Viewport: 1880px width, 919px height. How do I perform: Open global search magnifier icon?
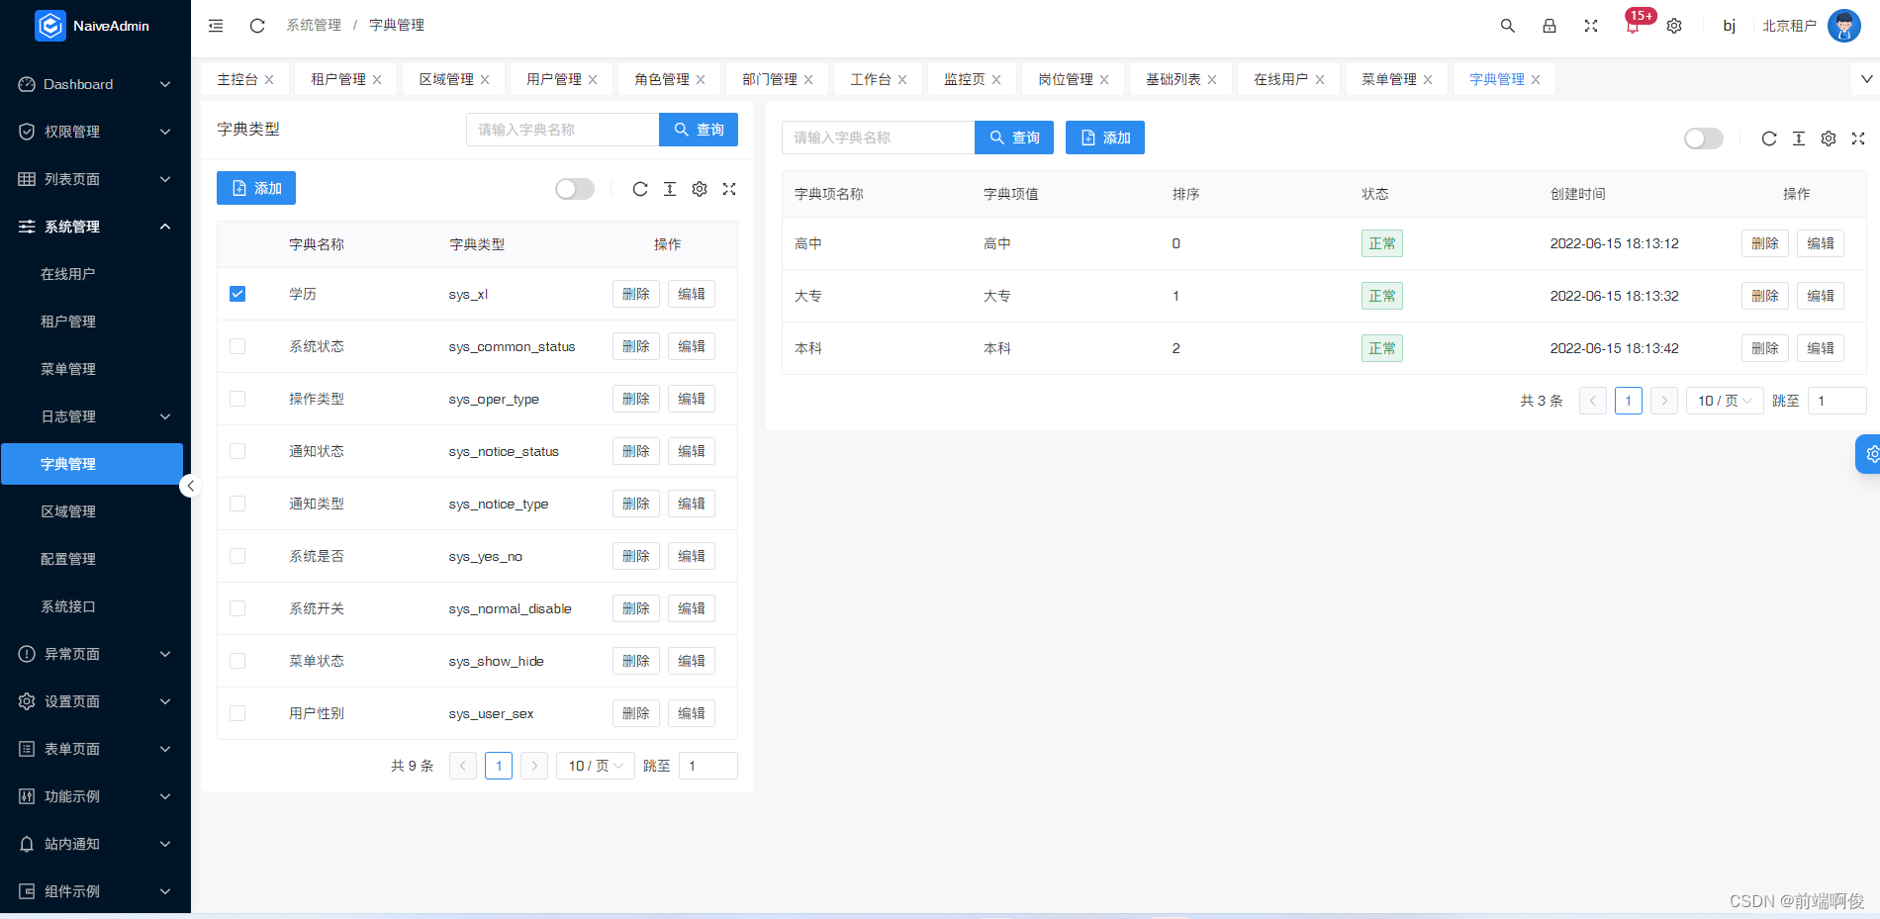tap(1508, 26)
